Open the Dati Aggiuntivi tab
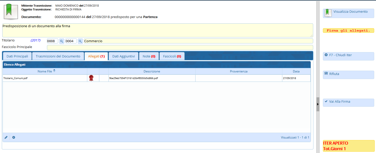Viewport: 376px width, 153px height. [124, 56]
